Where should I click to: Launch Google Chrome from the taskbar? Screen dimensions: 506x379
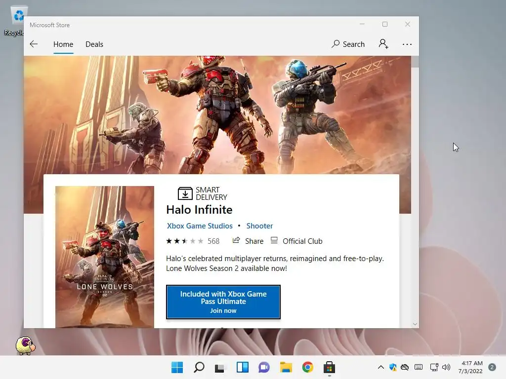click(307, 367)
